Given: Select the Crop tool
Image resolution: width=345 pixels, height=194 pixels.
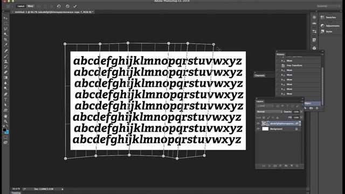Looking at the screenshot, I should point(6,40).
